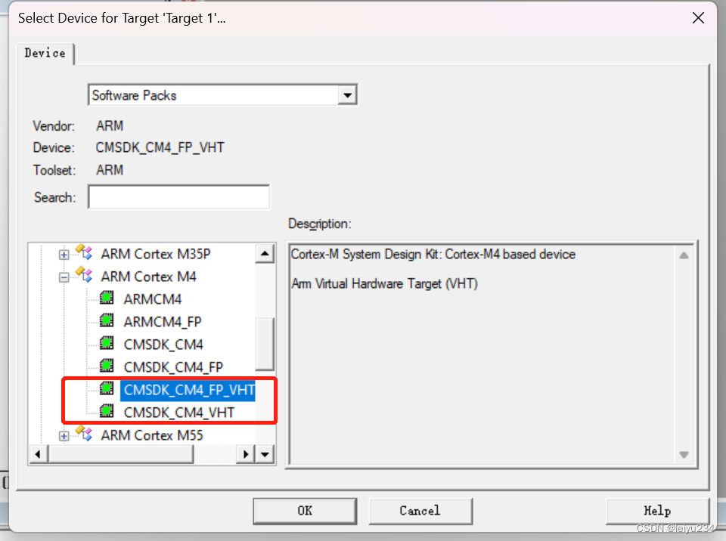
Task: Open Help for device selection
Action: pyautogui.click(x=656, y=511)
